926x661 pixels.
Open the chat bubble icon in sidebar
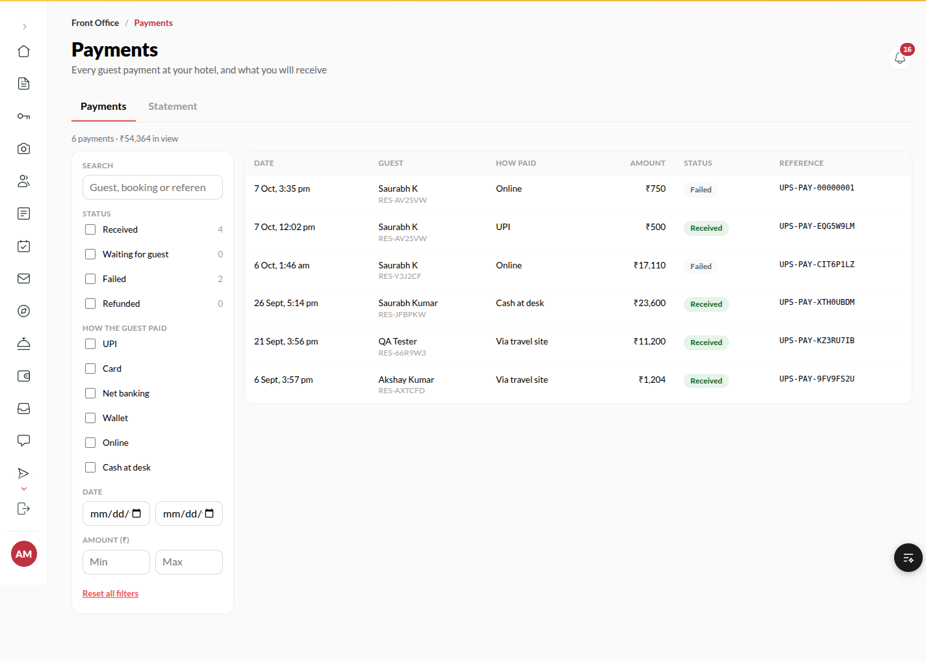coord(24,441)
